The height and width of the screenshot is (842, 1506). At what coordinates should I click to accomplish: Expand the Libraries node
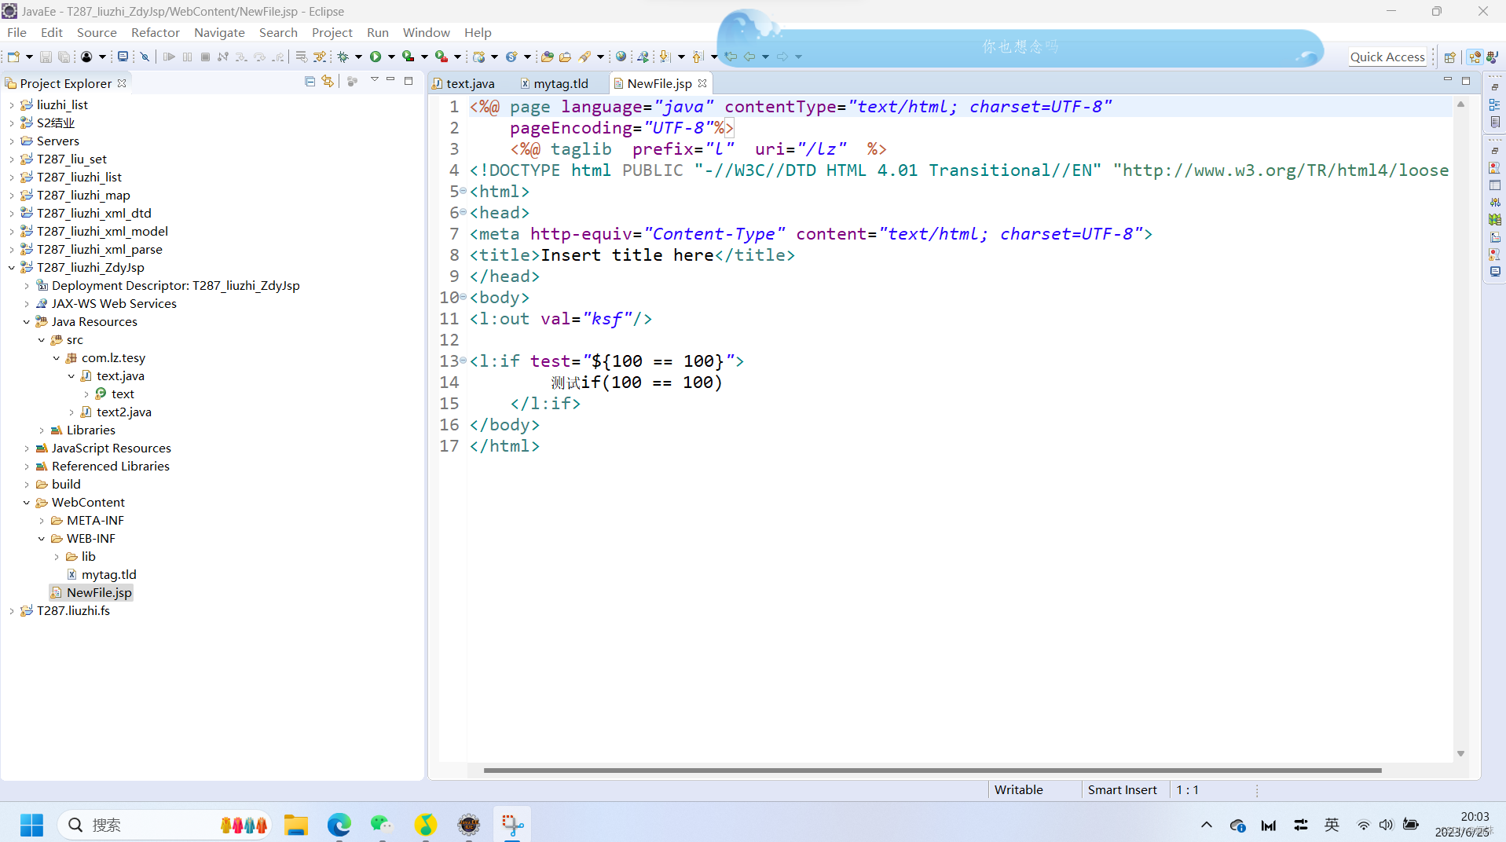(x=41, y=430)
